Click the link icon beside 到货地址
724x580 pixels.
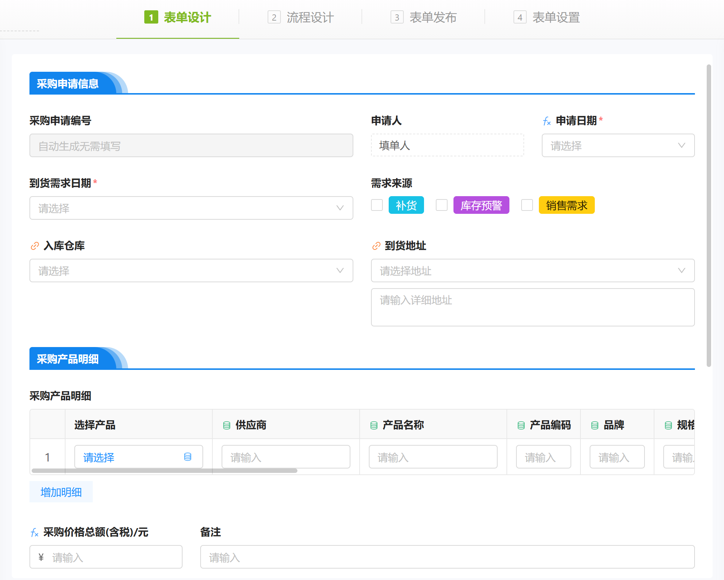point(376,246)
